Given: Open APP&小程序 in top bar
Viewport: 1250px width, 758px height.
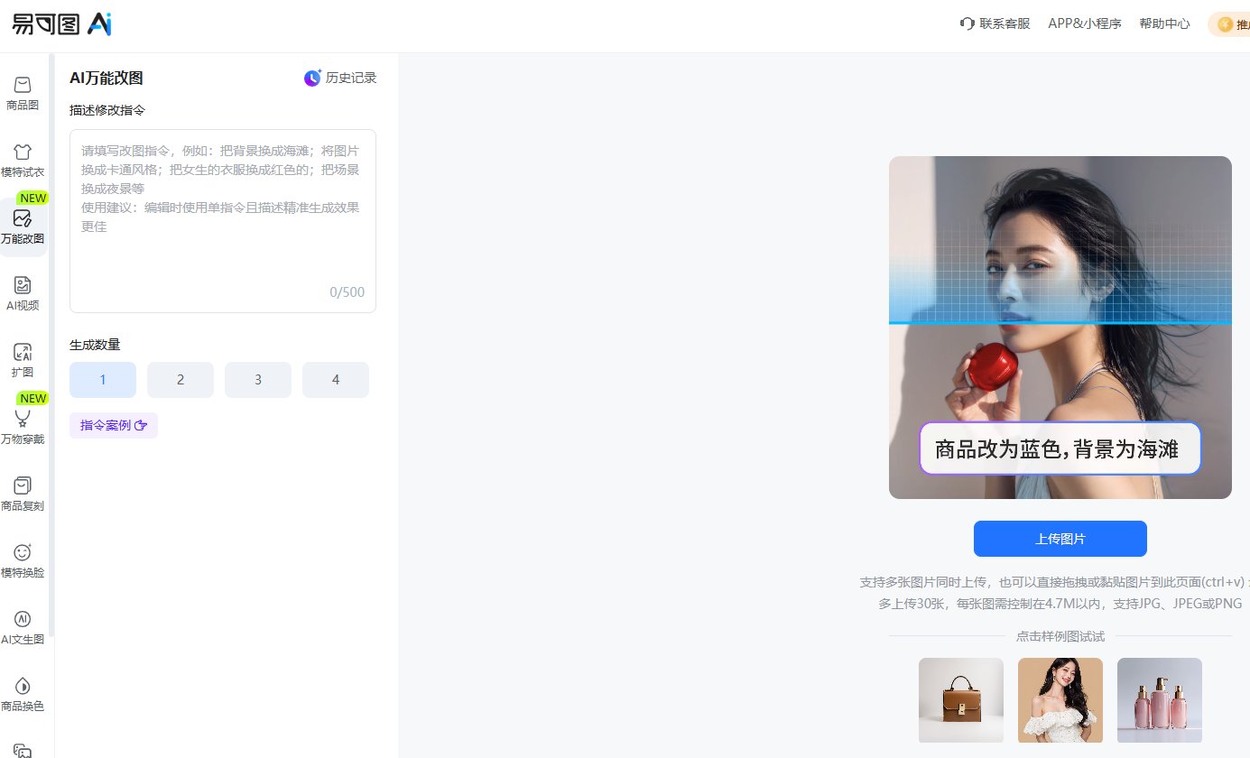Looking at the screenshot, I should click(x=1085, y=23).
